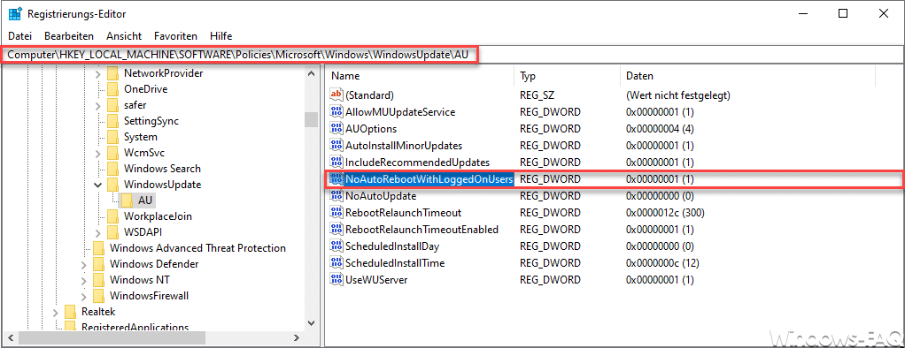The height and width of the screenshot is (348, 905).
Task: Collapse the WindowsUpdate tree node
Action: point(97,185)
